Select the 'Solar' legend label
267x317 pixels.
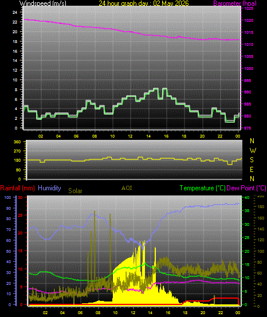75,191
